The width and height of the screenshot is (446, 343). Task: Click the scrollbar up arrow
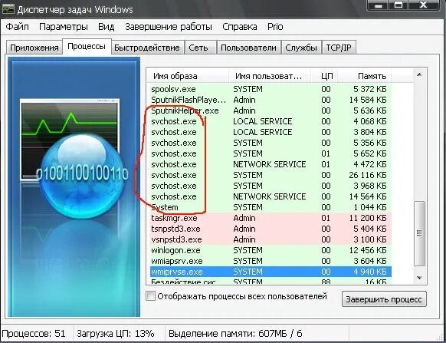pos(419,74)
